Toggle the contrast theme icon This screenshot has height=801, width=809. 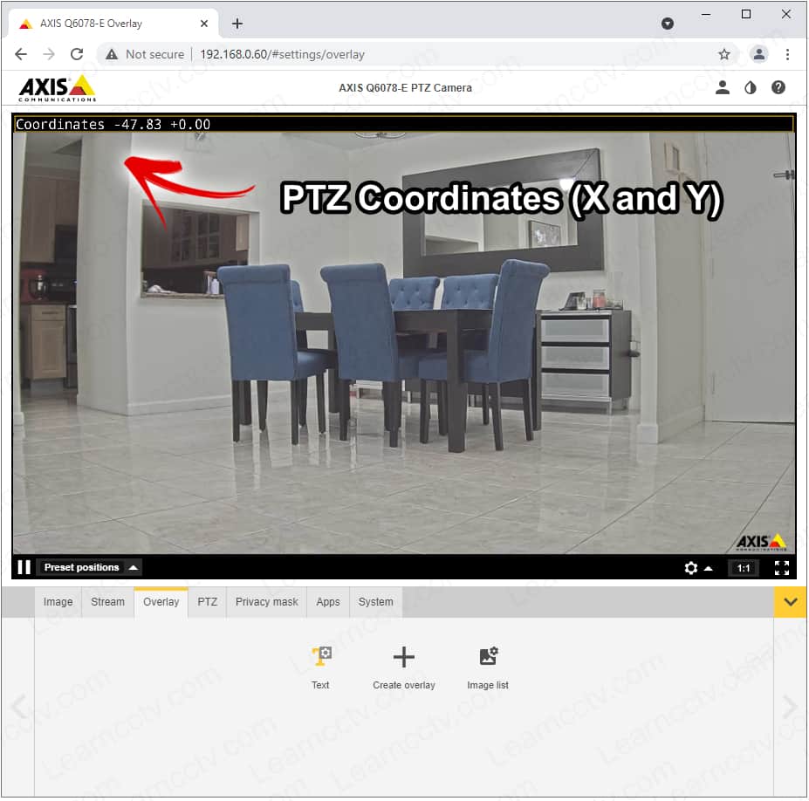[x=750, y=87]
